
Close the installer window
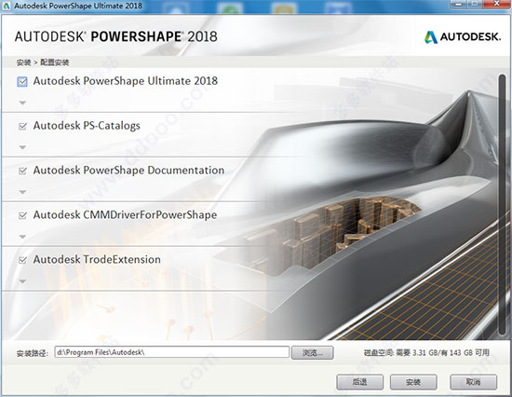tap(496, 4)
